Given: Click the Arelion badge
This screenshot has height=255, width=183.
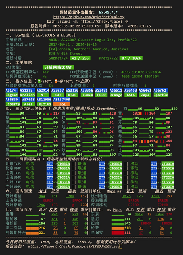Looking at the screenshot, I should tap(27, 95).
